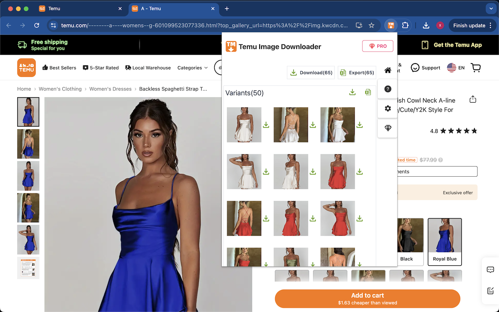Click the Get the Temu App link
The width and height of the screenshot is (499, 312).
[452, 45]
